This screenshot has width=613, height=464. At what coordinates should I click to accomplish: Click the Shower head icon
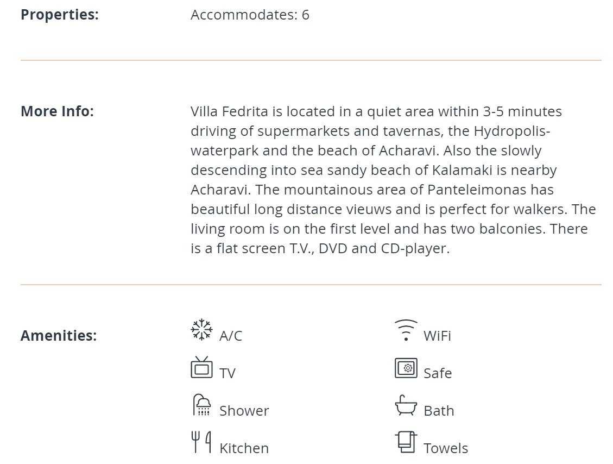201,405
